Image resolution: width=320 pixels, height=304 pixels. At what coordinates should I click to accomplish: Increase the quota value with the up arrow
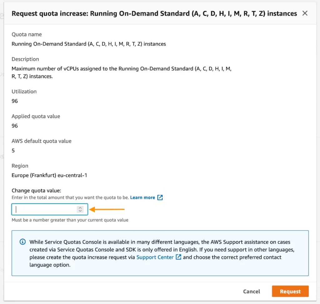[81, 208]
